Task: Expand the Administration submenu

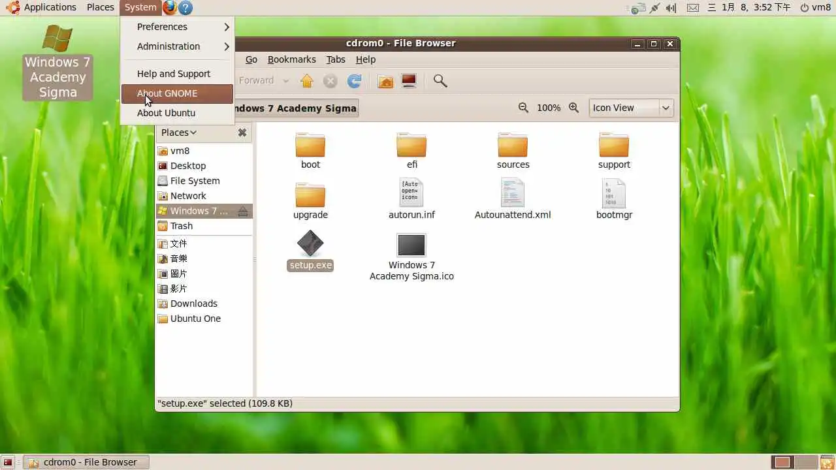Action: tap(177, 46)
